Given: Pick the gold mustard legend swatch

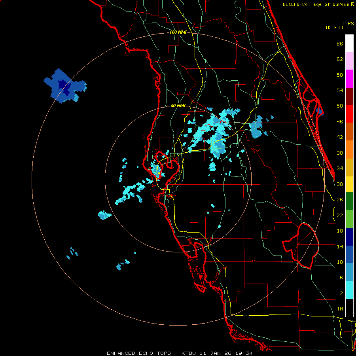Looking at the screenshot, I should [349, 167].
